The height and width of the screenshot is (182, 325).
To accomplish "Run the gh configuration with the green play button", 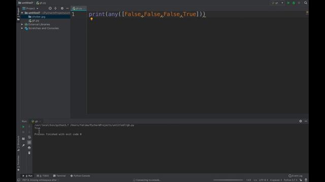I will 288,3.
